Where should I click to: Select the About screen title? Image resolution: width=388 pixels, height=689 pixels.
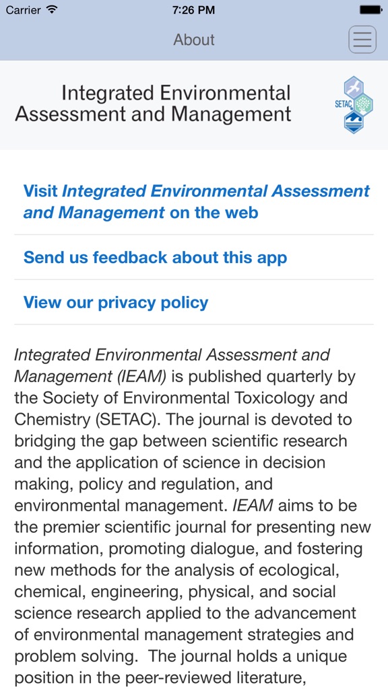click(x=194, y=39)
